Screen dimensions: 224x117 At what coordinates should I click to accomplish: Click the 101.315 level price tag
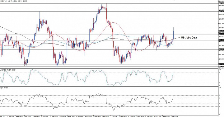pos(221,64)
